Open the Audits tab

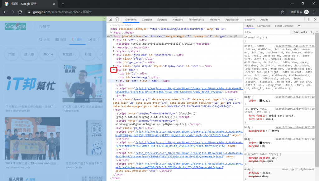pos(264,20)
